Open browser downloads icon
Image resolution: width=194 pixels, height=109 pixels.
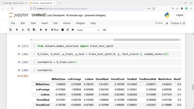(177, 8)
